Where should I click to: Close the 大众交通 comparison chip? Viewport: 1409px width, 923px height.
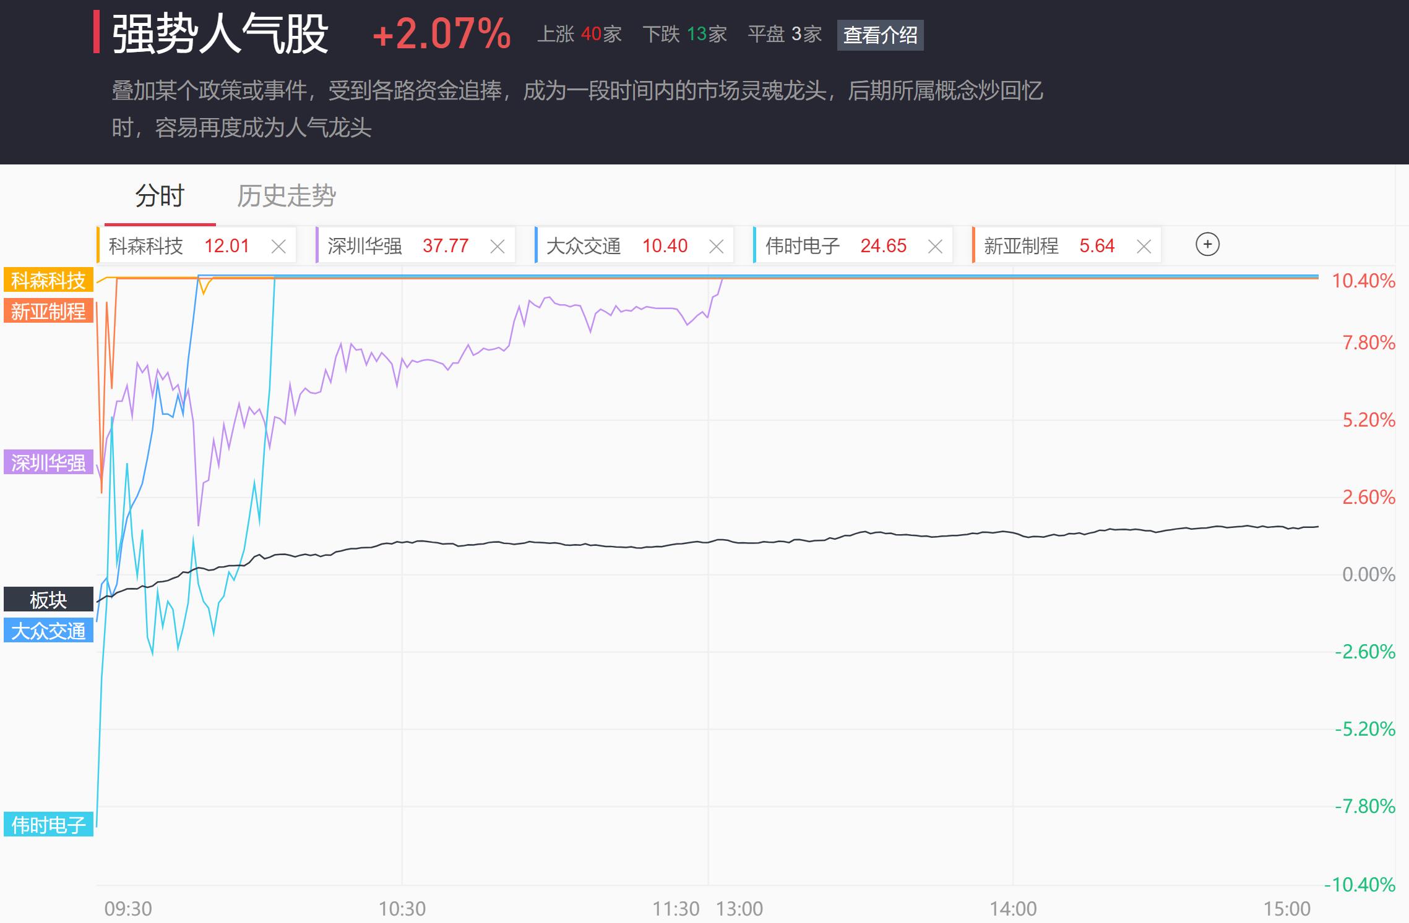(x=716, y=247)
